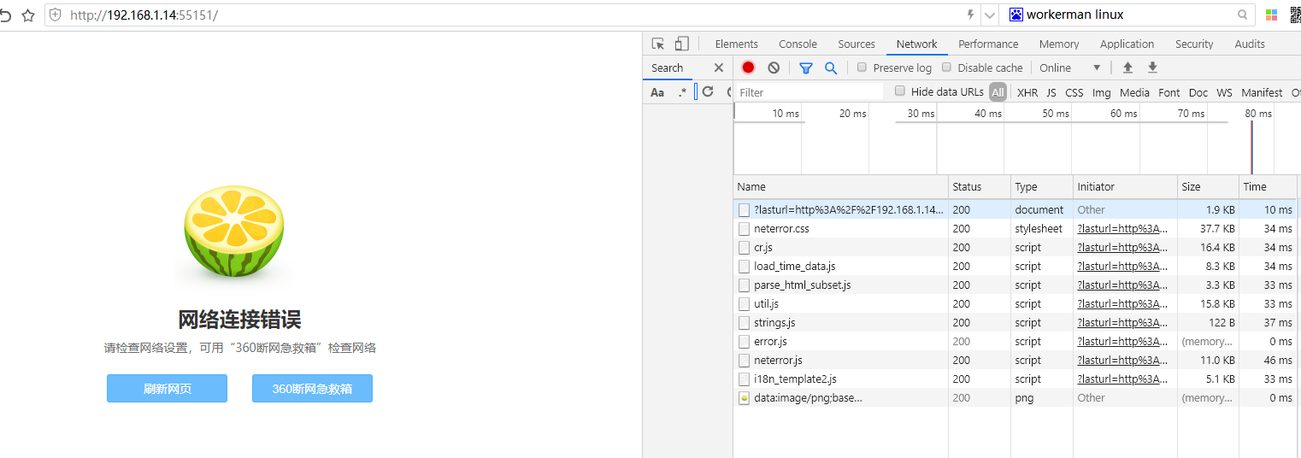
Task: Open the Memory tab
Action: 1059,44
